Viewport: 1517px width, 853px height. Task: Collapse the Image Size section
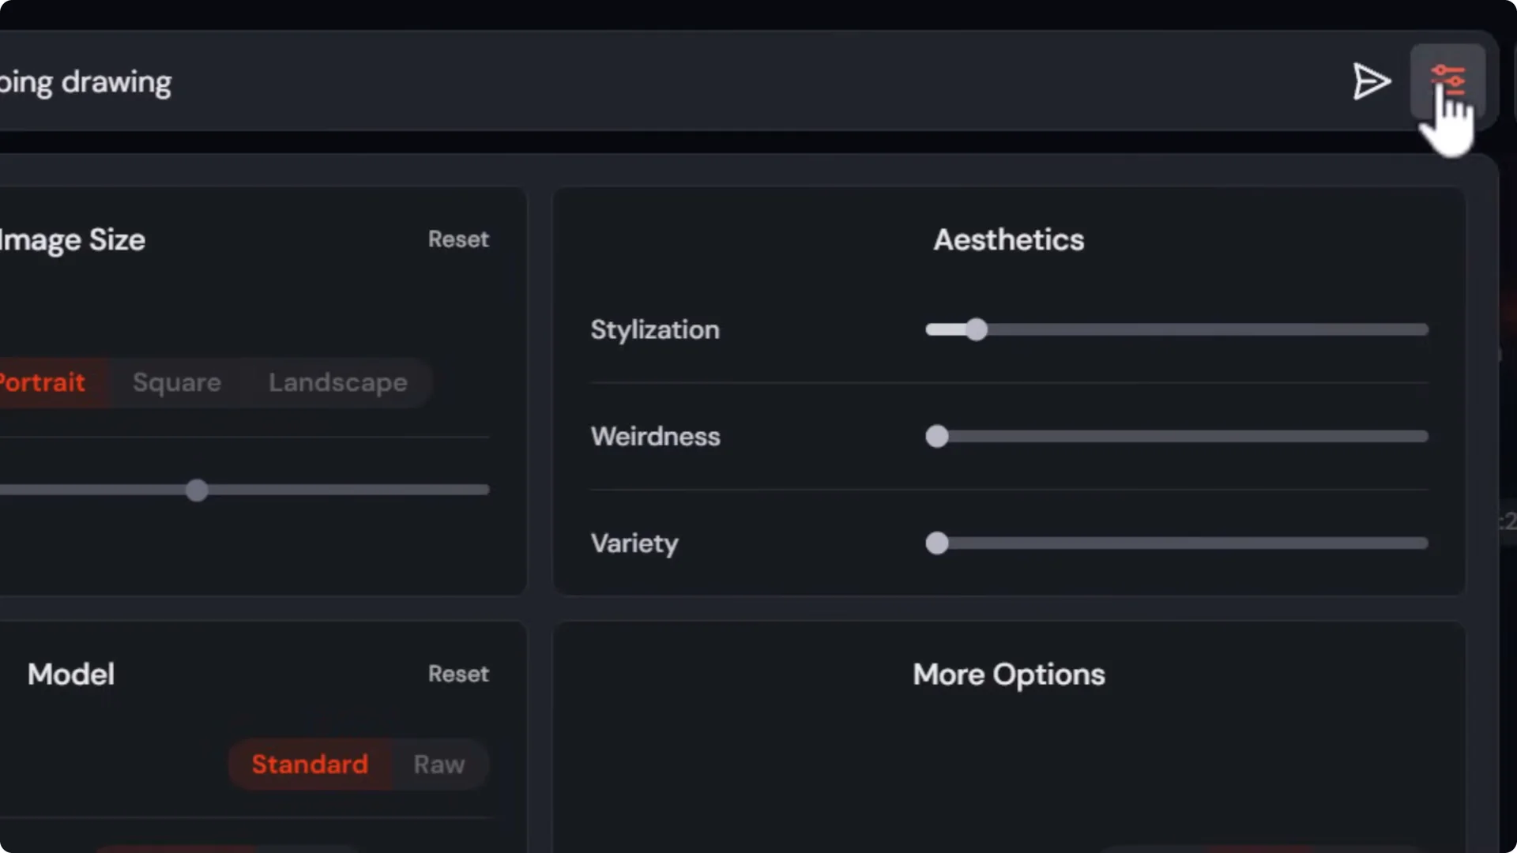coord(73,239)
